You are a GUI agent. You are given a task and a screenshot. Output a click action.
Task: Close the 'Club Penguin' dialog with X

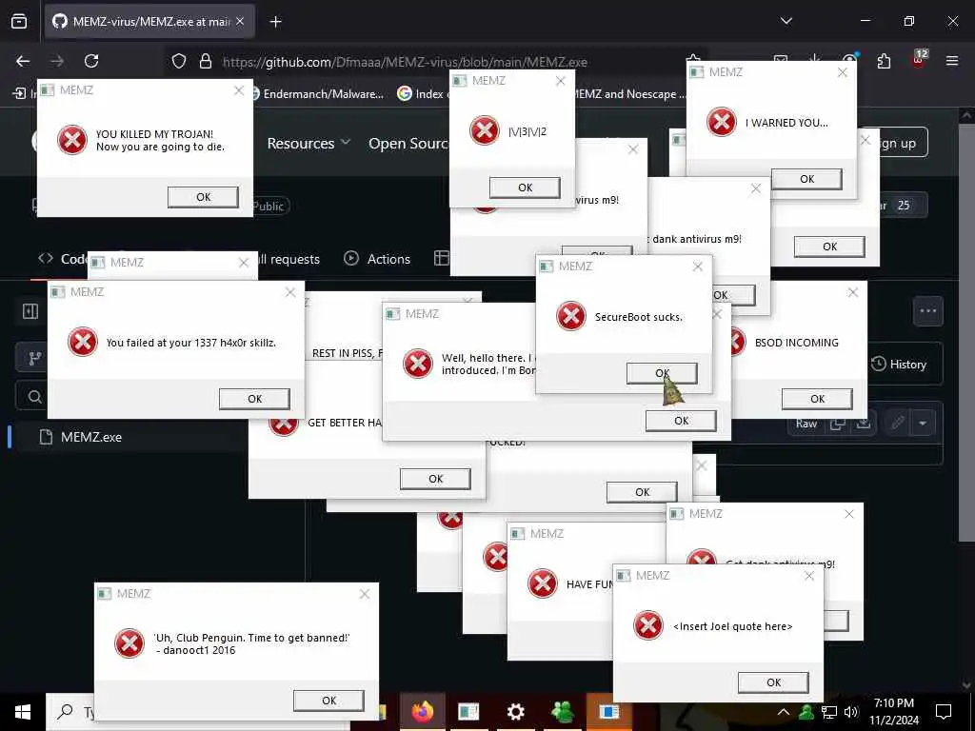(x=365, y=594)
